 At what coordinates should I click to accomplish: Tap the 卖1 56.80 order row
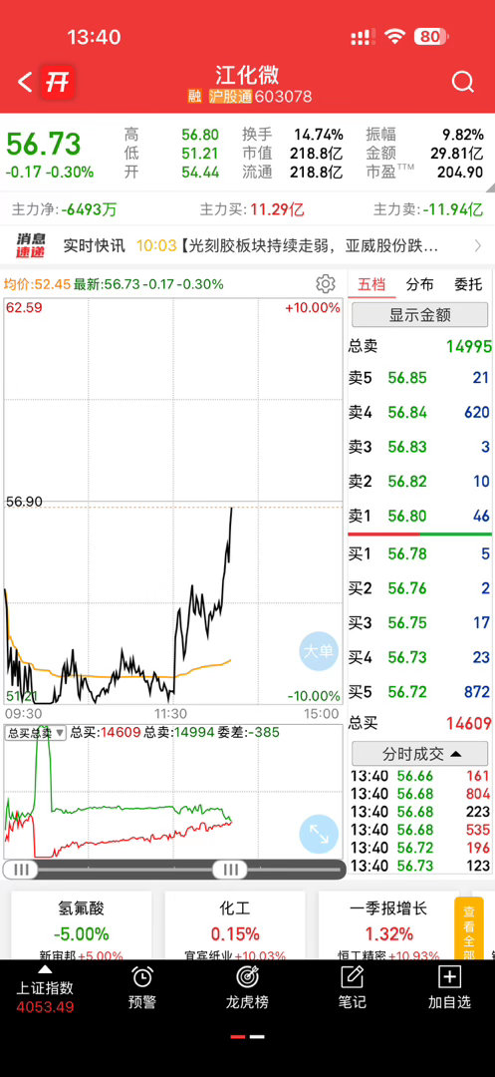point(419,516)
